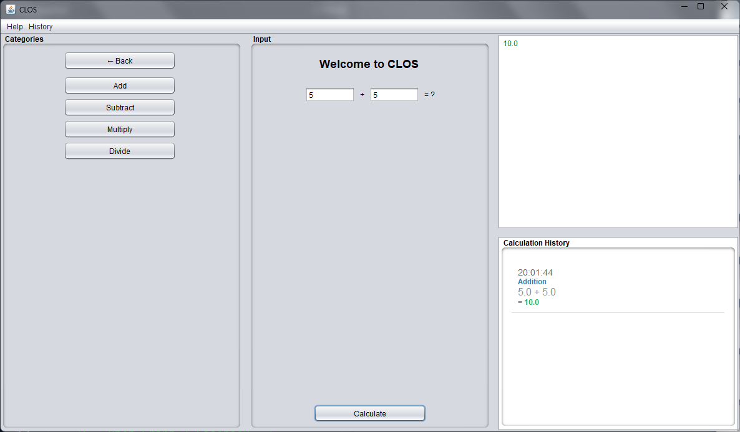
Task: Select the Add operation button
Action: (120, 85)
